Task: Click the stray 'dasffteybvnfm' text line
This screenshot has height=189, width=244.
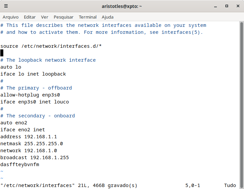Action: 20,164
